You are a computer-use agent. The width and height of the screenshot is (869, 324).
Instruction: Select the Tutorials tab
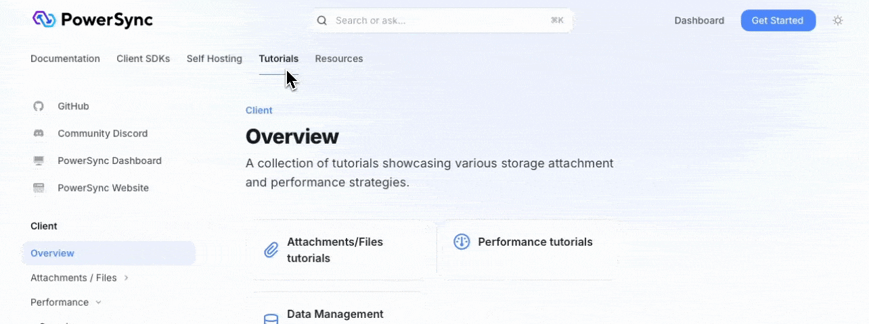[x=278, y=59]
